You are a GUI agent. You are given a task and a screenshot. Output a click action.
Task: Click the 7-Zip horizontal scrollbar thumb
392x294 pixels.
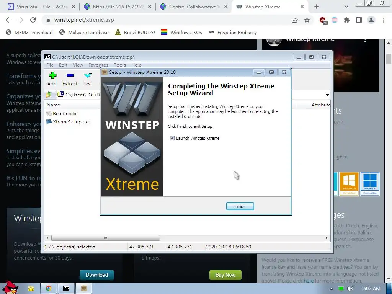point(106,238)
